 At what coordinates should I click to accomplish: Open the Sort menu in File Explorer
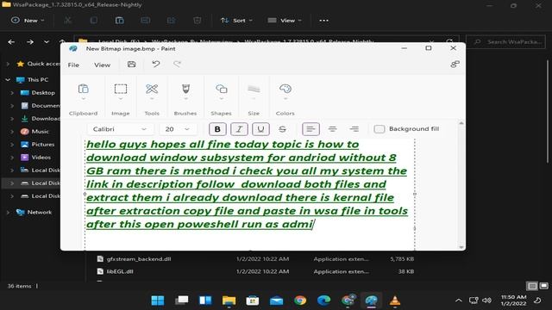(x=236, y=21)
